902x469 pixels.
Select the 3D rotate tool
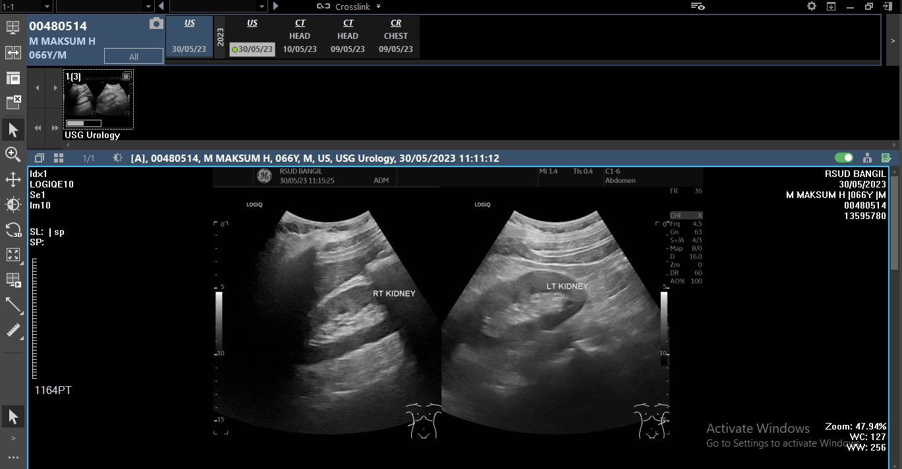click(13, 230)
